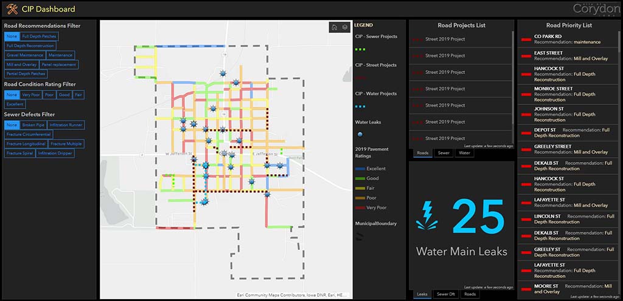Toggle the Mill and Overlay filter

(x=21, y=64)
